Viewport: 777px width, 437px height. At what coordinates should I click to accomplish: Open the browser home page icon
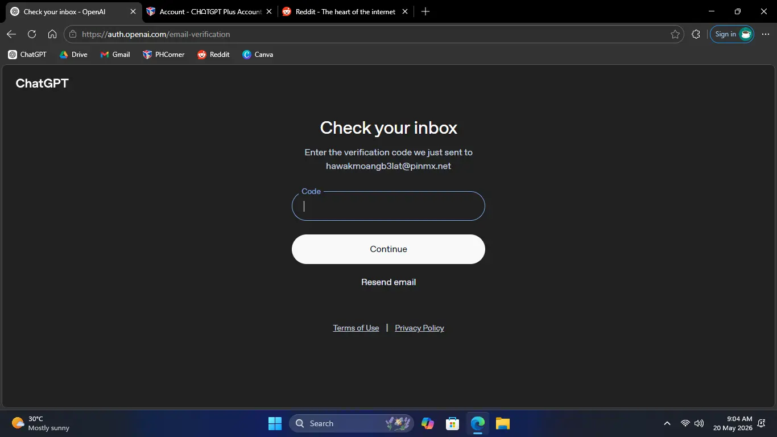[x=52, y=34]
